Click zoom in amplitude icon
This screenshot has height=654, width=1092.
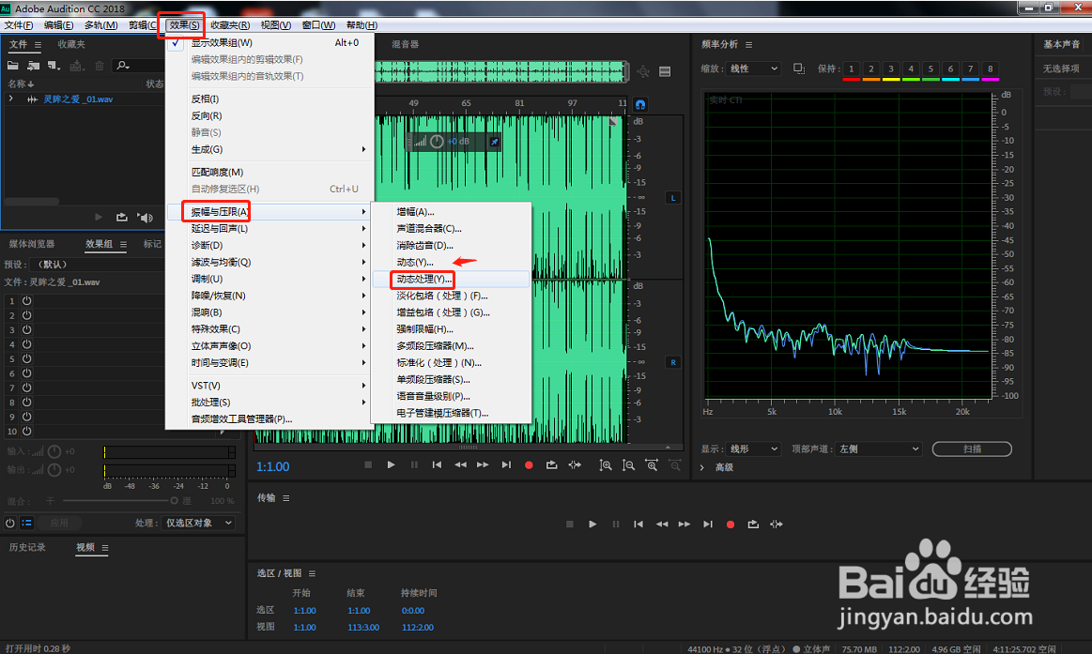606,464
